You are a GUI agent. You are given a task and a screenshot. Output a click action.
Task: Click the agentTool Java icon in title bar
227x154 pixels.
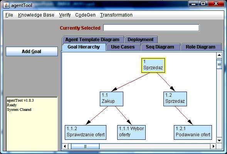pyautogui.click(x=6, y=5)
